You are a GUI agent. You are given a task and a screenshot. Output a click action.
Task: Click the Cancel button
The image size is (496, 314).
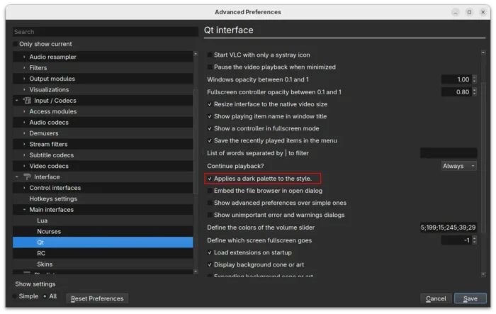436,299
